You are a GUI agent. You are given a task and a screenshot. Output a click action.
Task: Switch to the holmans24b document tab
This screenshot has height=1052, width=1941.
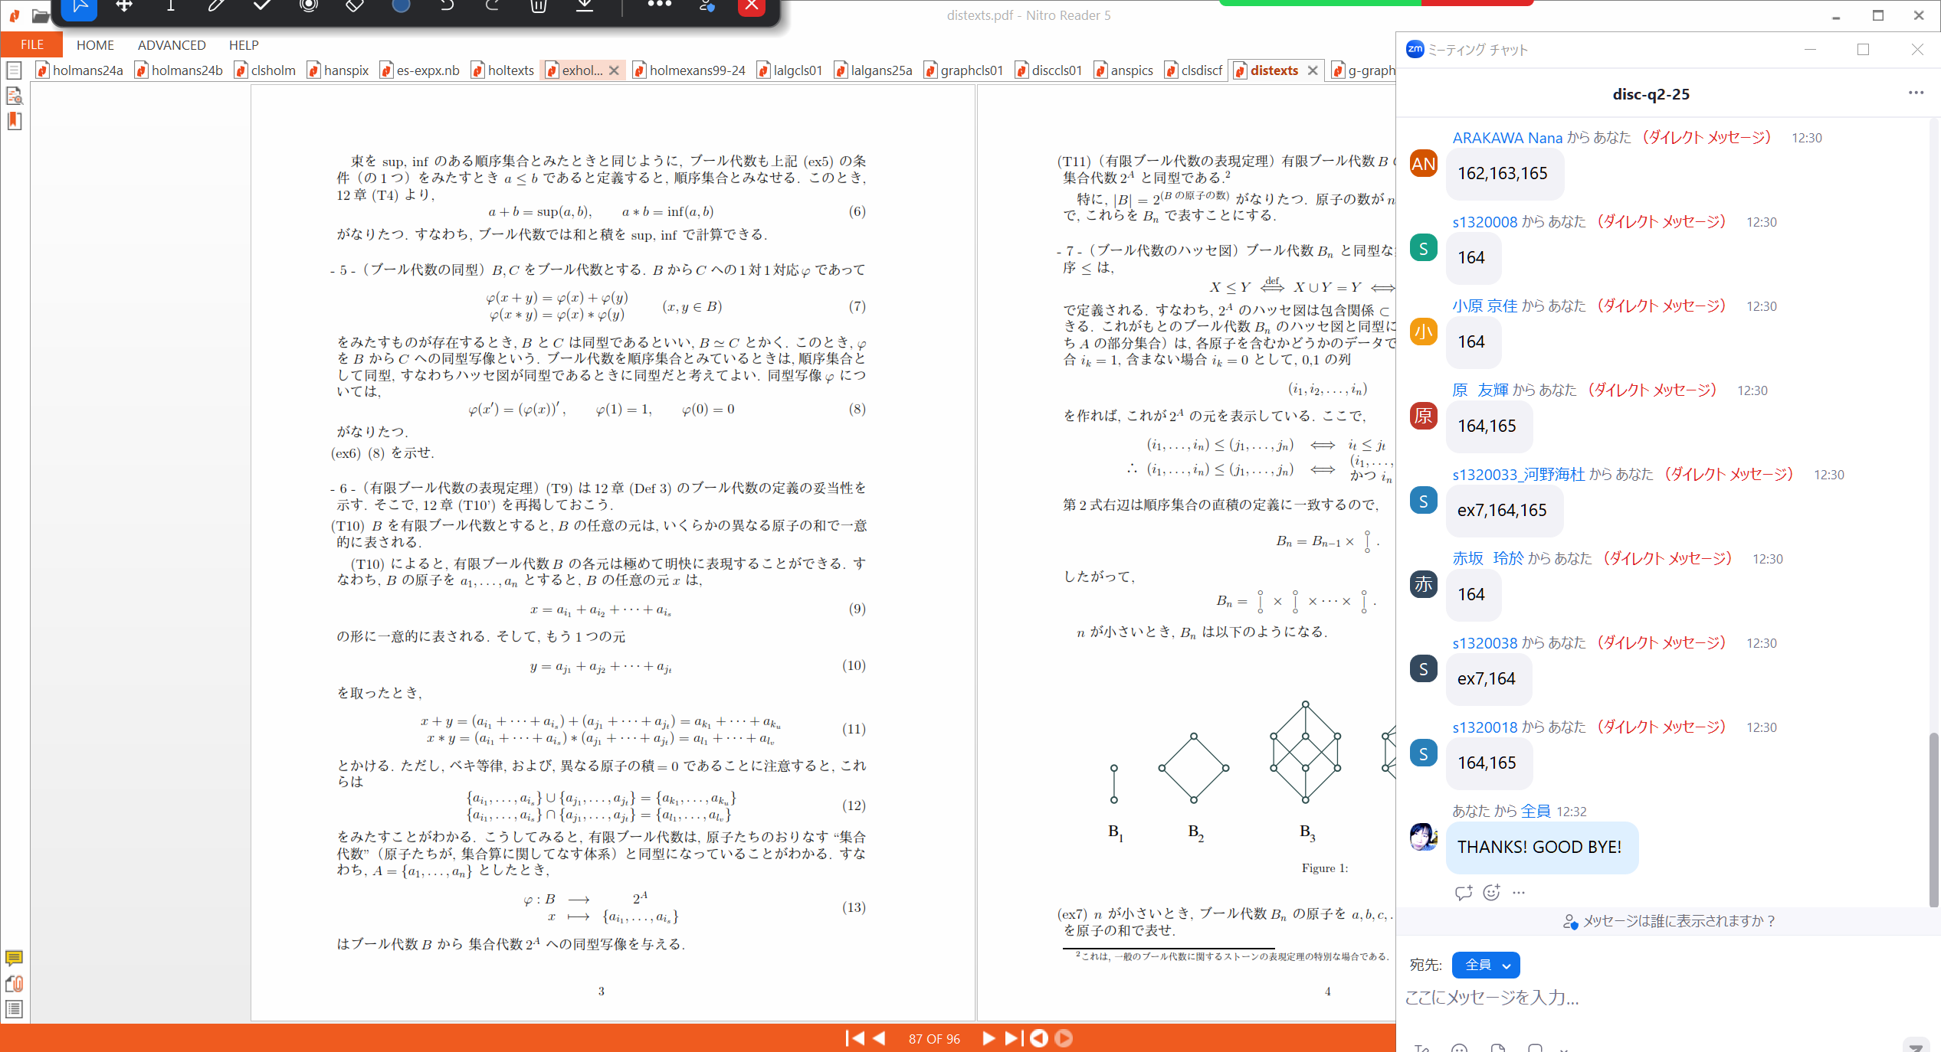179,70
